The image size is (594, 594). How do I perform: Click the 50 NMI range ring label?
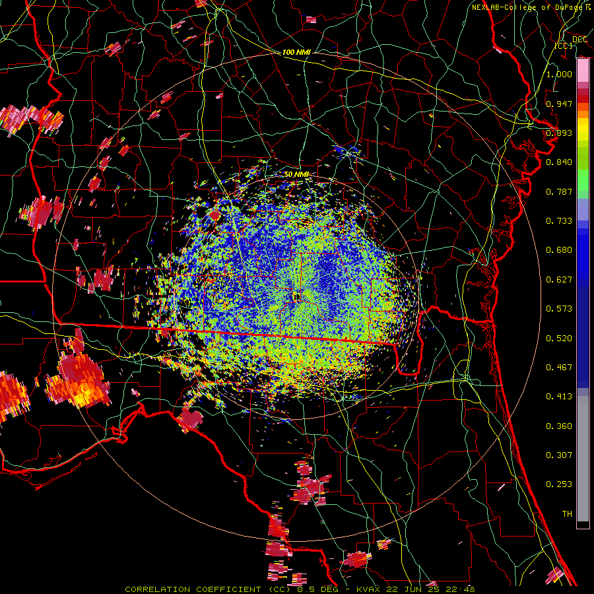[x=296, y=175]
